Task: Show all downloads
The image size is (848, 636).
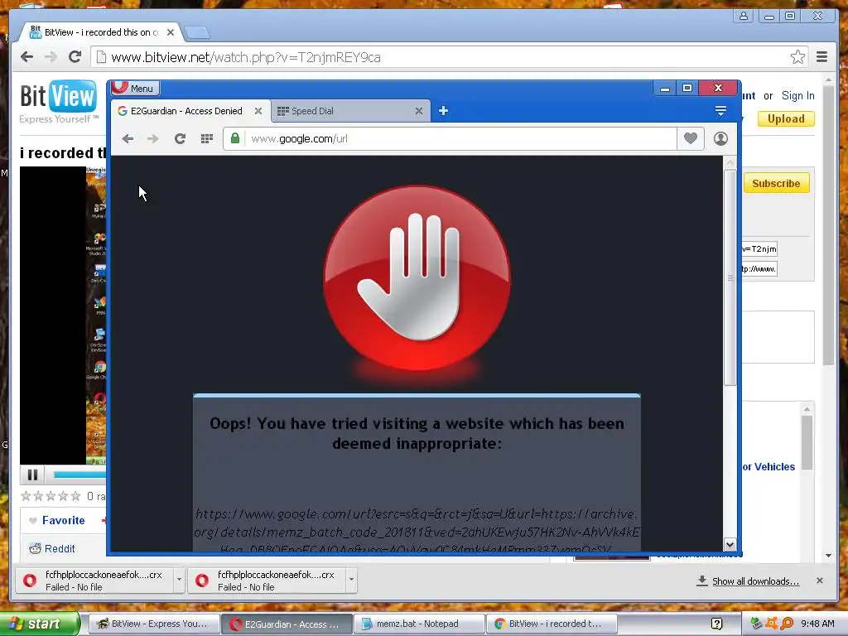Action: click(x=755, y=581)
